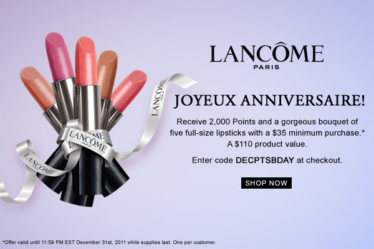Select the DECPTSBDAY promo code text

tap(265, 160)
